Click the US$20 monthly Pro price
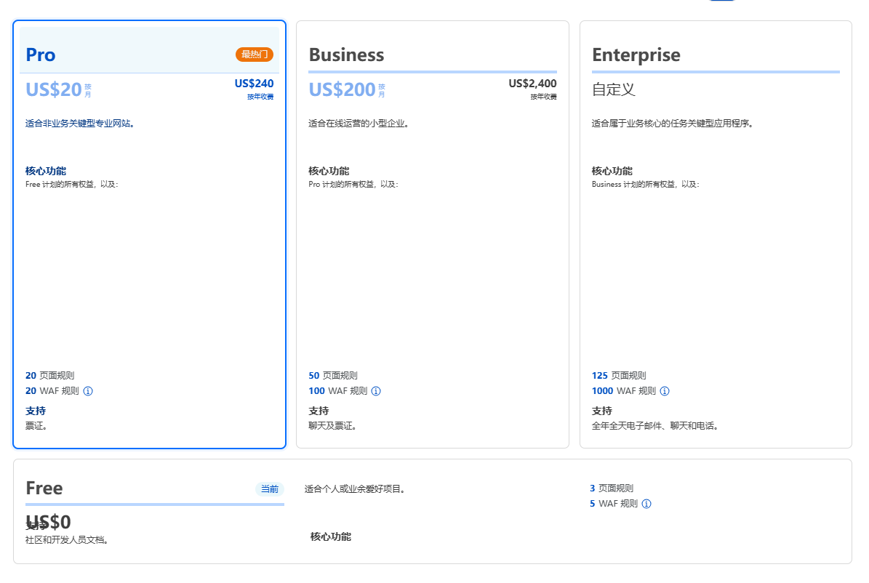This screenshot has width=869, height=583. (54, 89)
